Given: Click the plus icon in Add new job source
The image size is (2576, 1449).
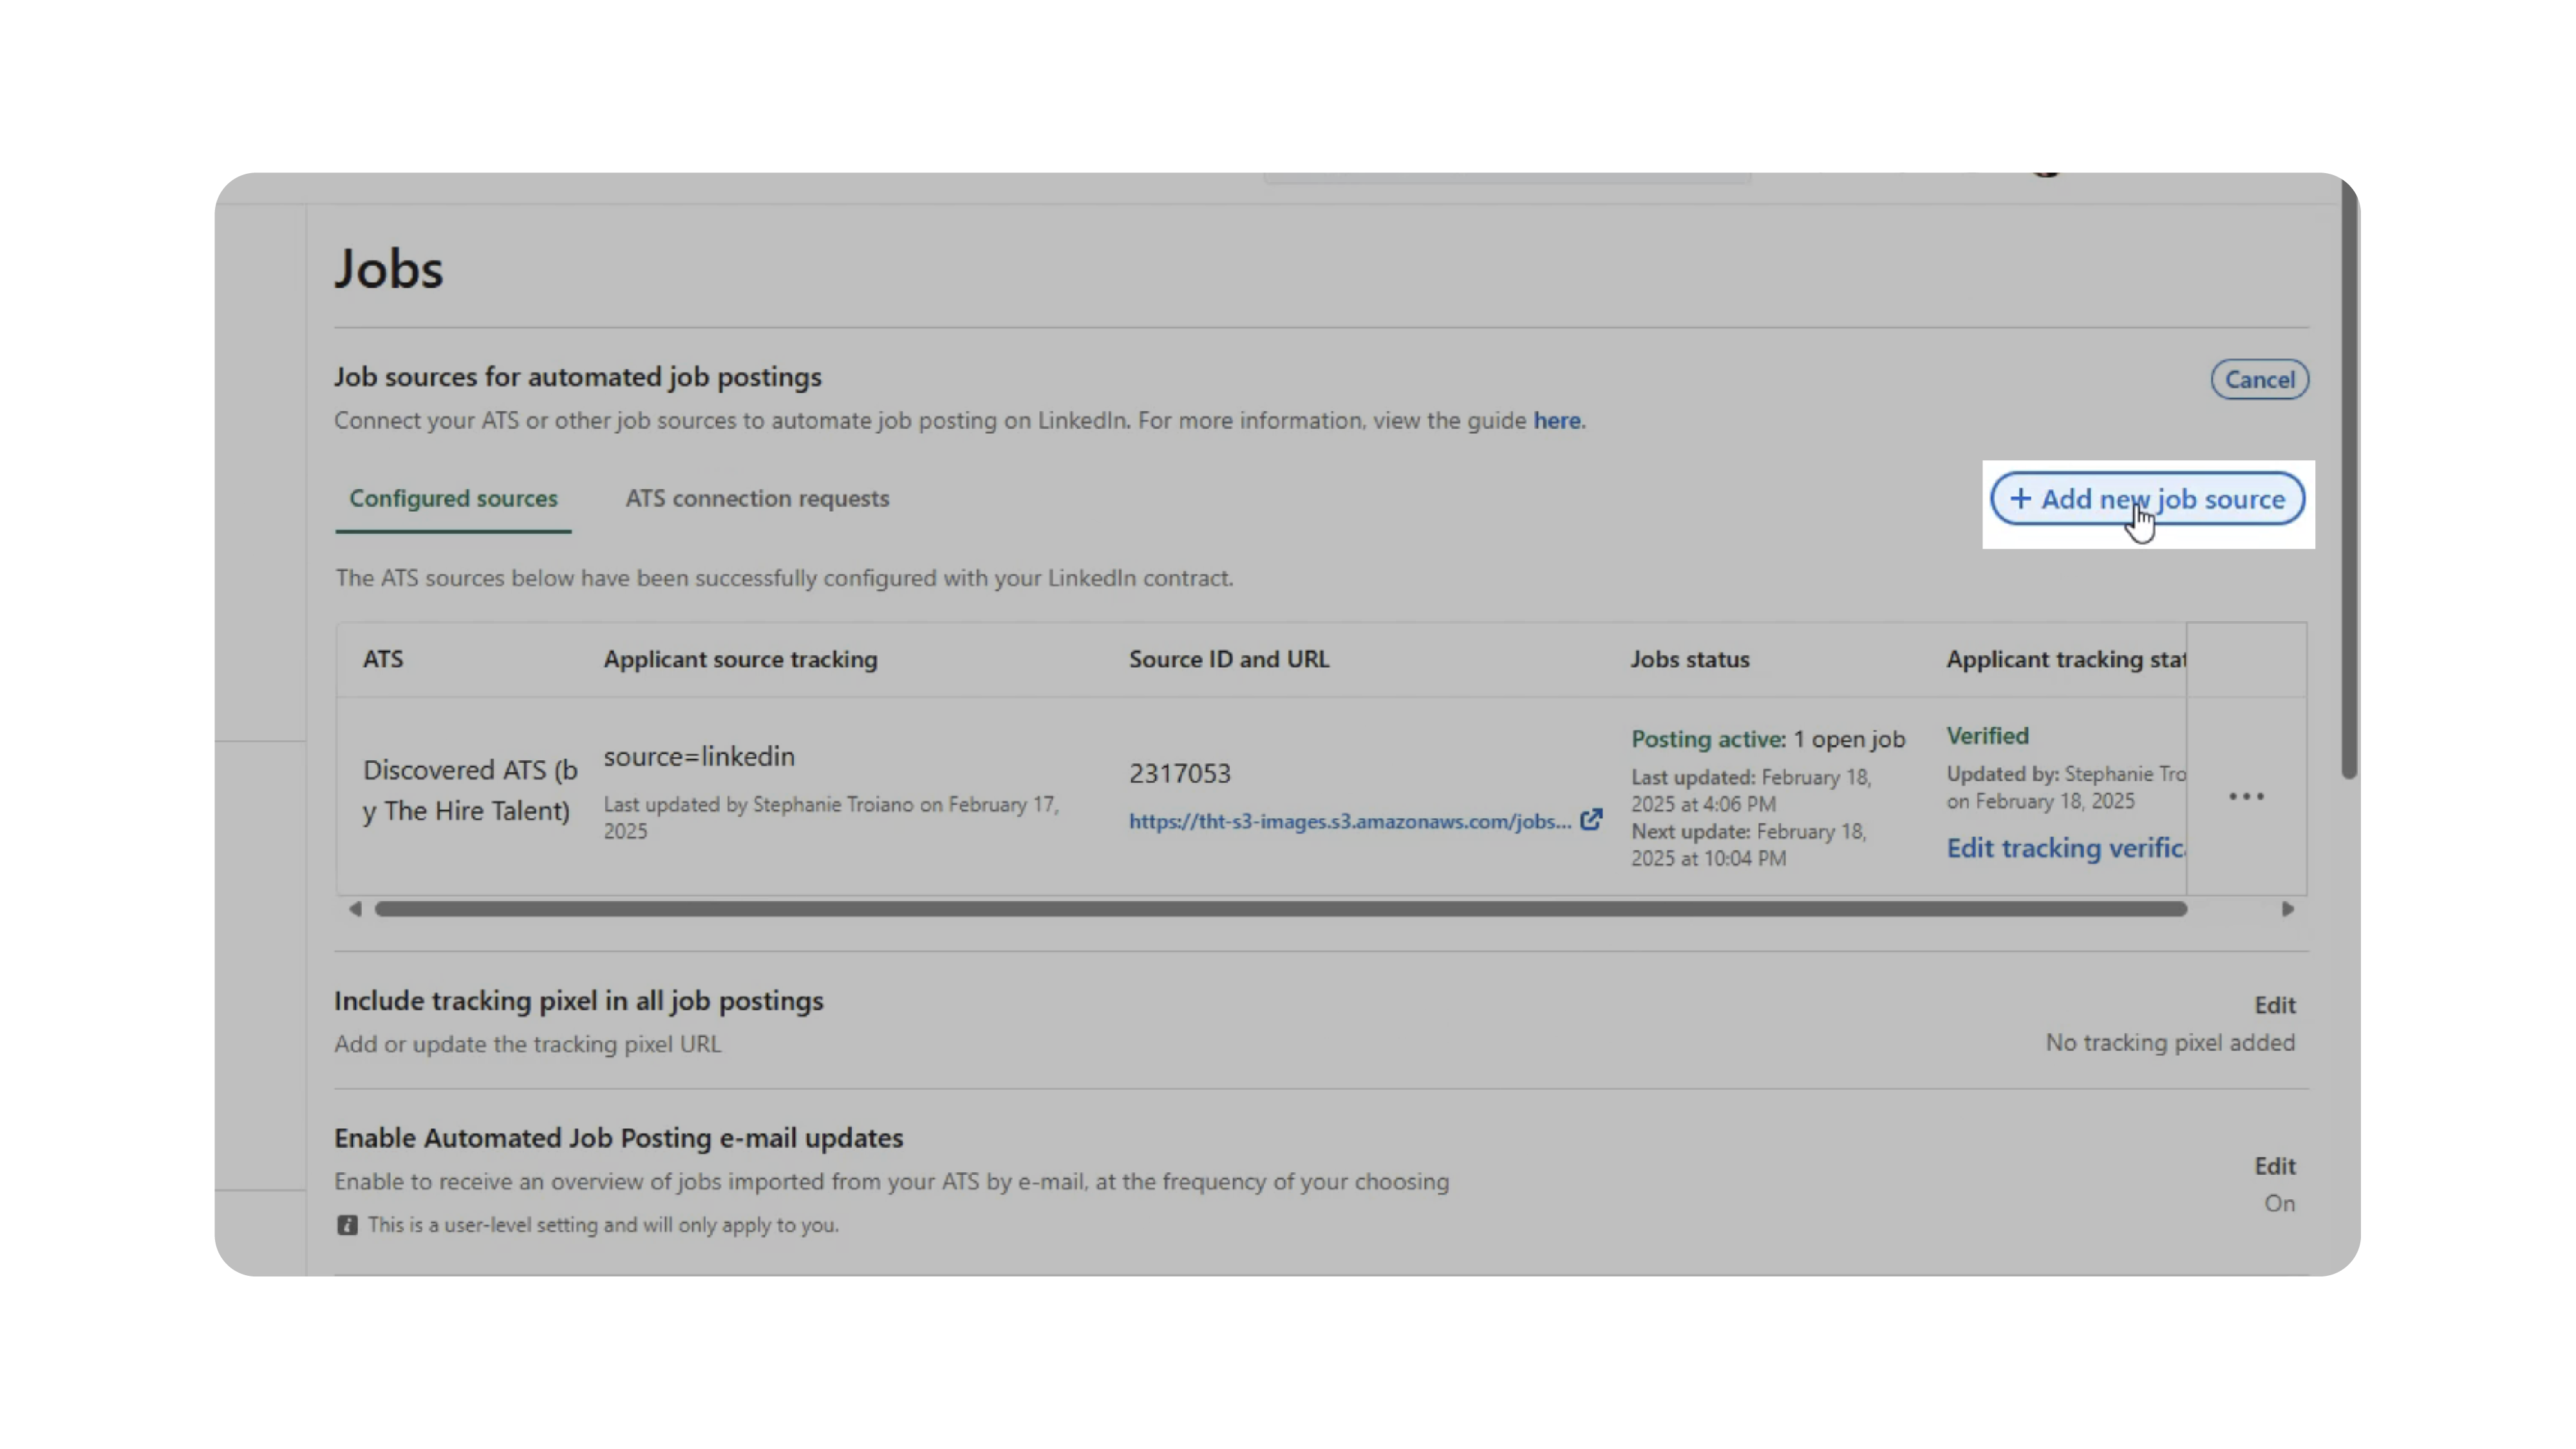Looking at the screenshot, I should click(x=2020, y=498).
